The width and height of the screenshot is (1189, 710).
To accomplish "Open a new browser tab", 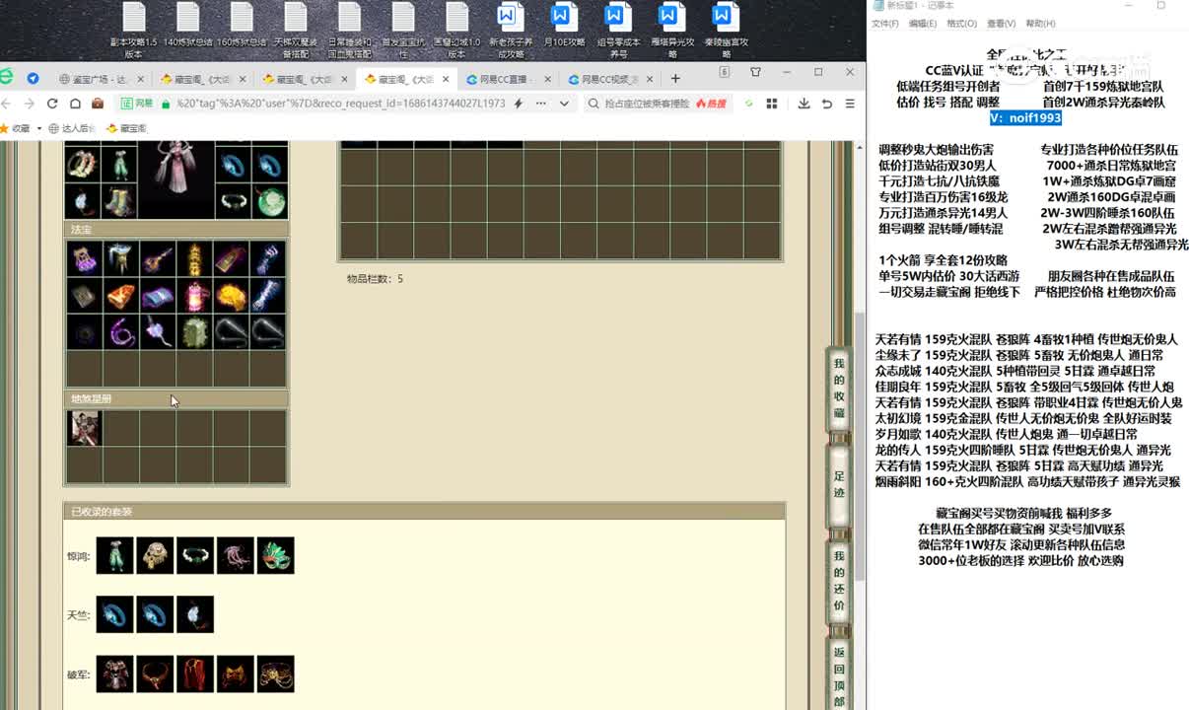I will pos(675,79).
